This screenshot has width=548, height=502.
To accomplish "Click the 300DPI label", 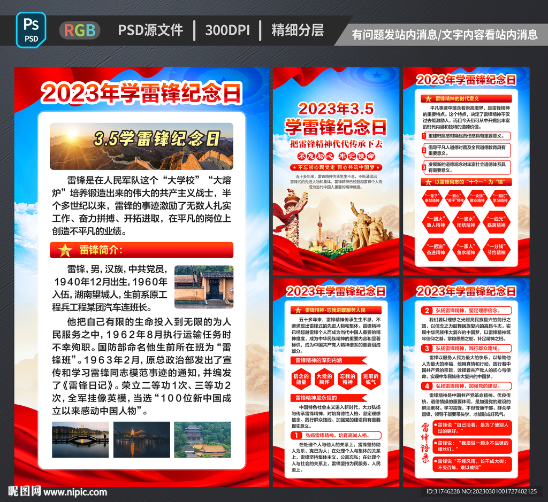I will point(227,30).
